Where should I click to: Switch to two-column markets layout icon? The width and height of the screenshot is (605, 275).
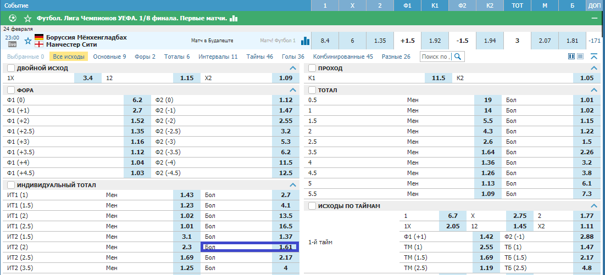[572, 57]
